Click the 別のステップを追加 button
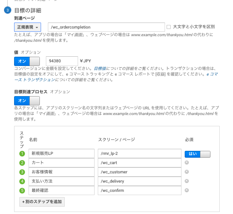The width and height of the screenshot is (233, 214). 42,202
